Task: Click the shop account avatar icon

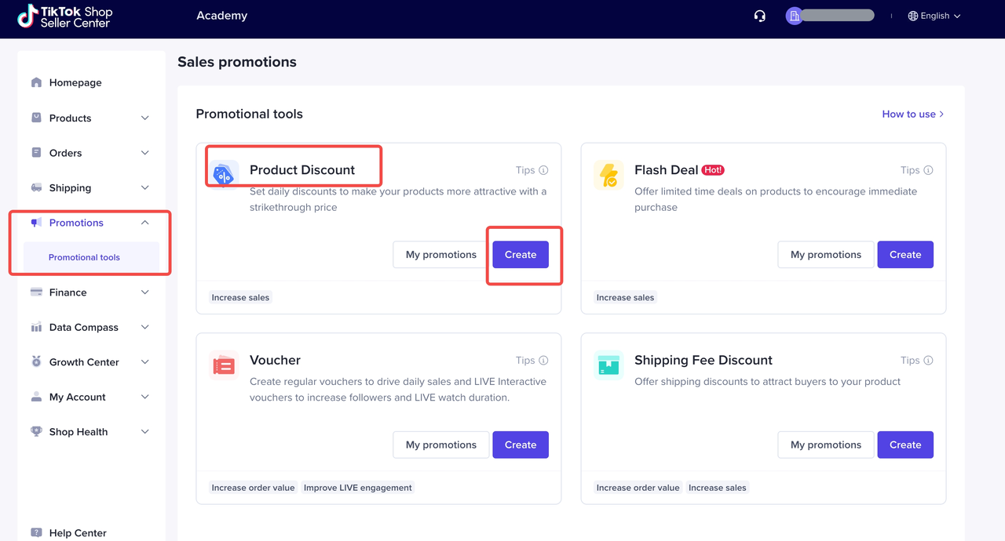Action: 795,16
